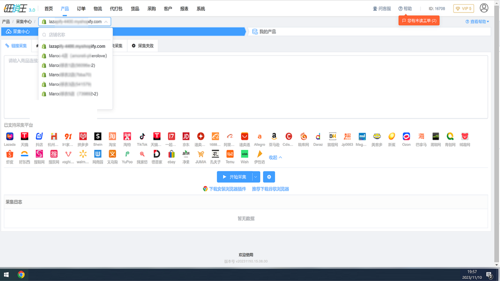
Task: Select the 敦煌网 DH platform icon
Action: pos(333,136)
